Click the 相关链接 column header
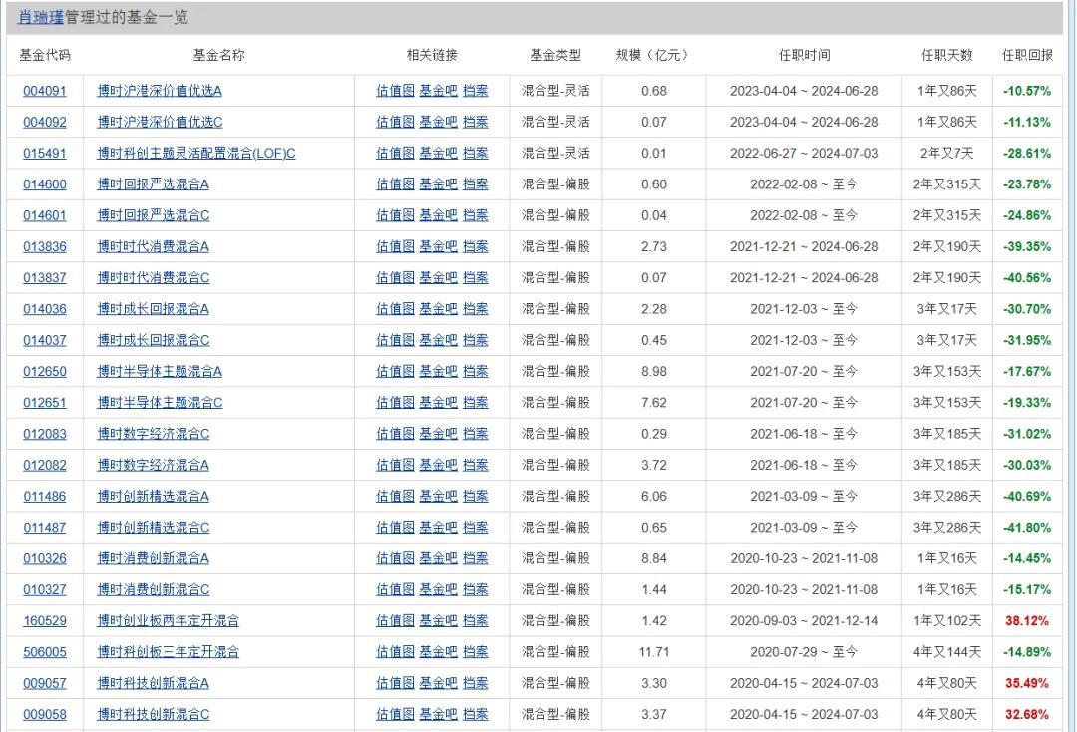Image resolution: width=1077 pixels, height=732 pixels. coord(432,55)
